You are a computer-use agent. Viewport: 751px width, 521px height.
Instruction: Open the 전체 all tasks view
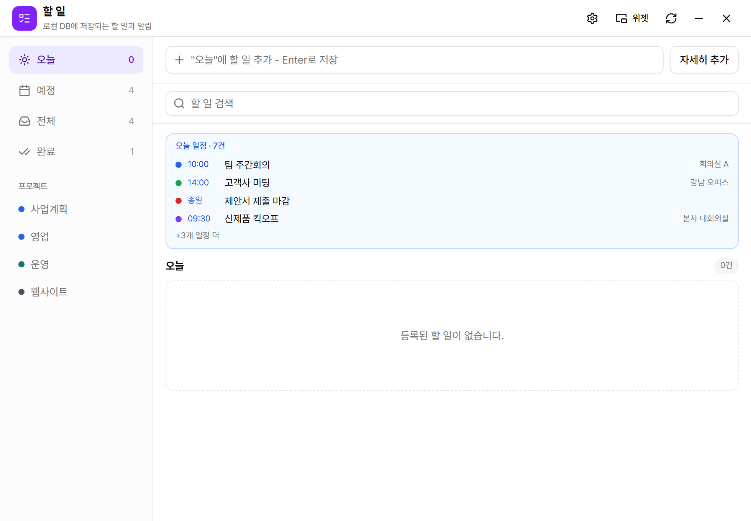coord(76,121)
